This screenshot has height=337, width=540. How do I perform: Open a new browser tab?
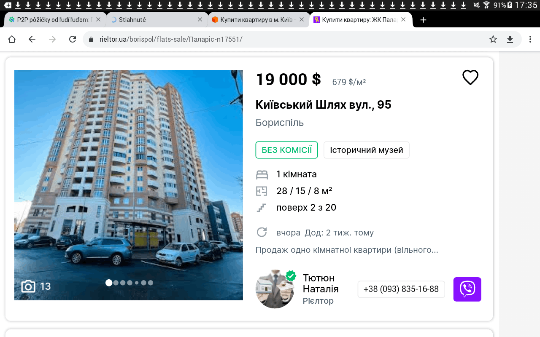click(423, 20)
